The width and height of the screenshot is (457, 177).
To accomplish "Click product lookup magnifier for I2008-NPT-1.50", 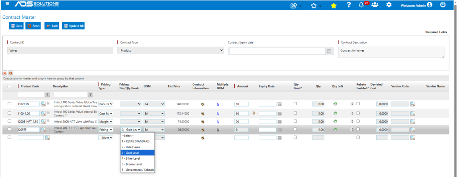I will [x=43, y=121].
